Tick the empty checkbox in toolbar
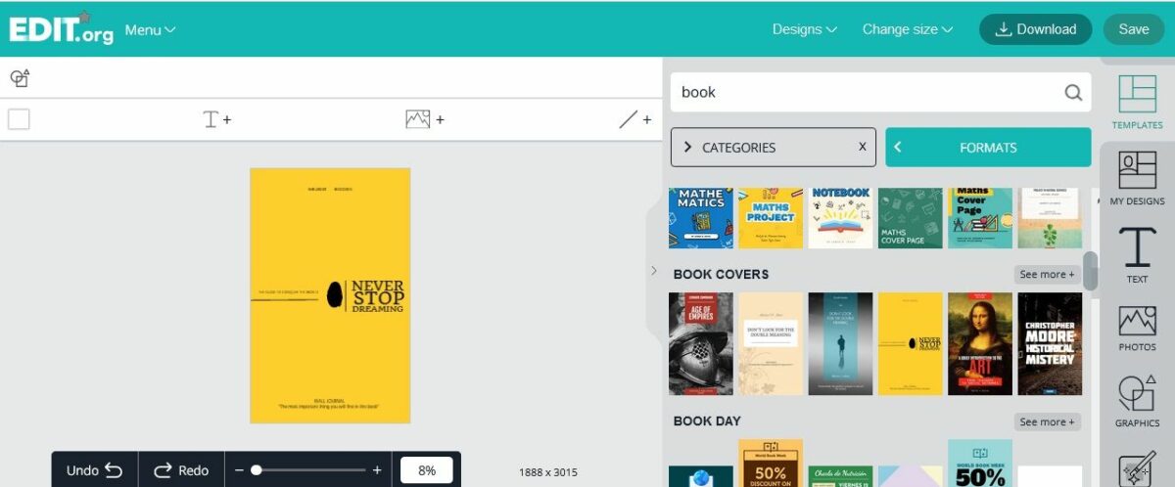 [19, 119]
